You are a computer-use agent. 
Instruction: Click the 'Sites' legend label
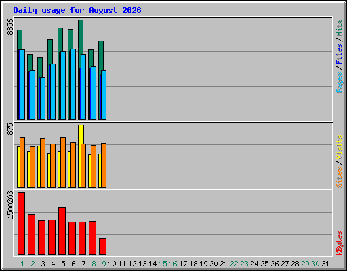coord(339,178)
